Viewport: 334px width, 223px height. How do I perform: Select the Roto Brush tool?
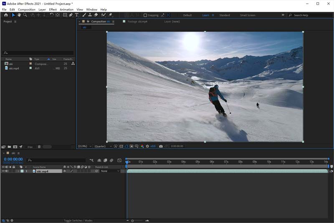click(x=103, y=15)
